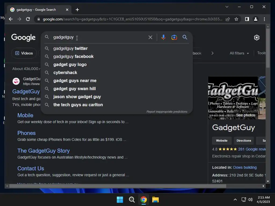Go to Google home via logo
The image size is (275, 206).
[x=23, y=38]
